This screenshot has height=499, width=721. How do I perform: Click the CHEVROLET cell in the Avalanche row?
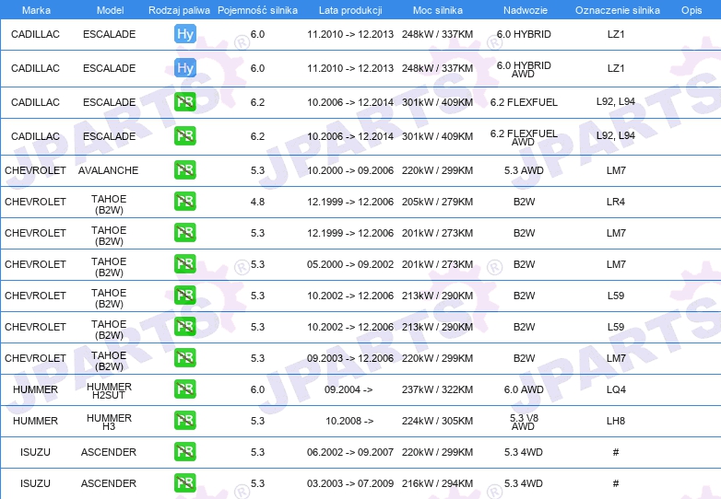point(35,170)
